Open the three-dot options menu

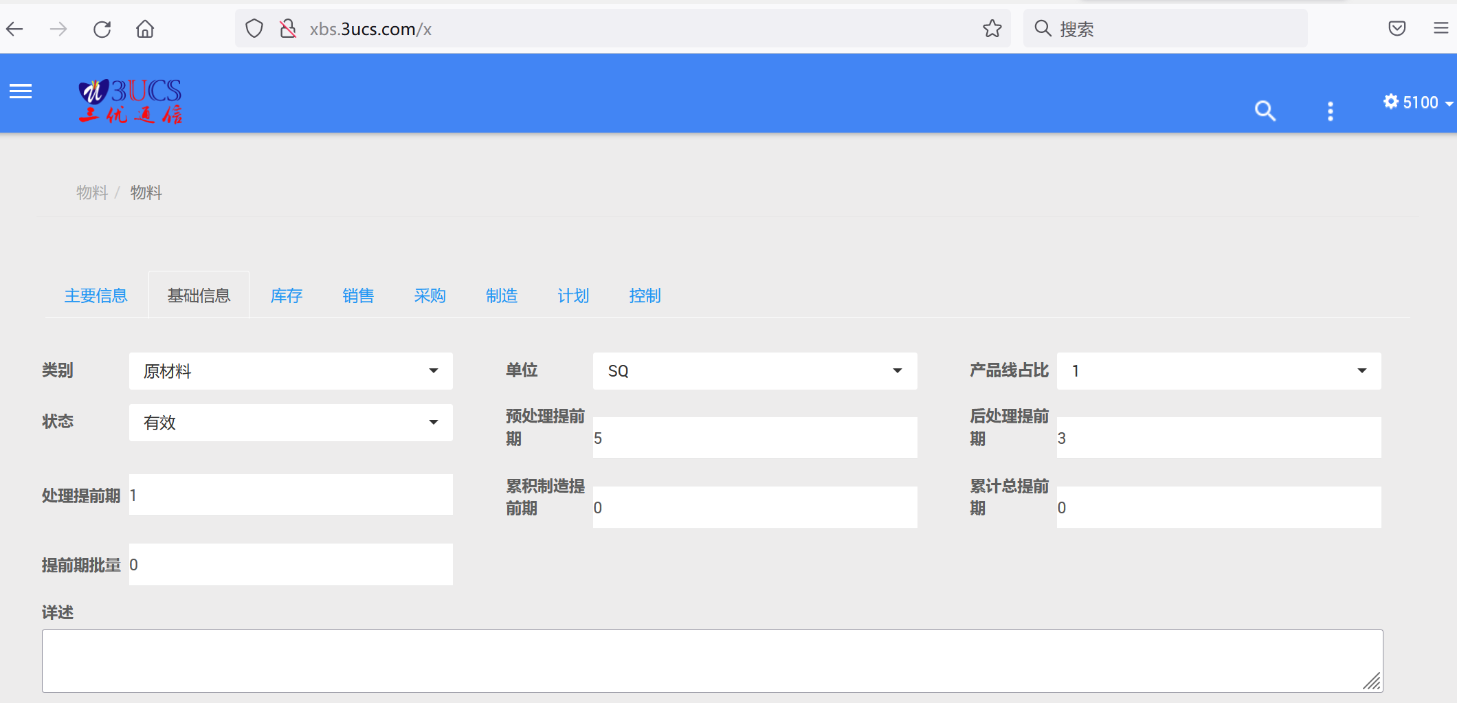pyautogui.click(x=1330, y=111)
